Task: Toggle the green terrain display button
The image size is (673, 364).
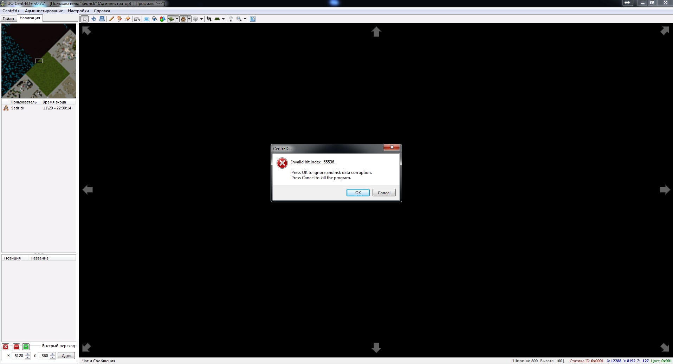Action: tap(171, 19)
